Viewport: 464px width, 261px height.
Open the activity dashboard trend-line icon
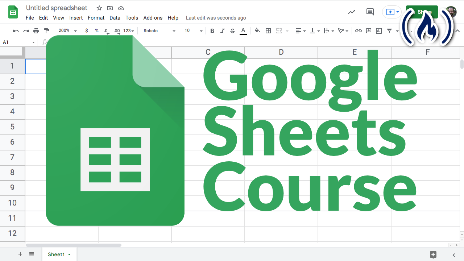coord(352,12)
